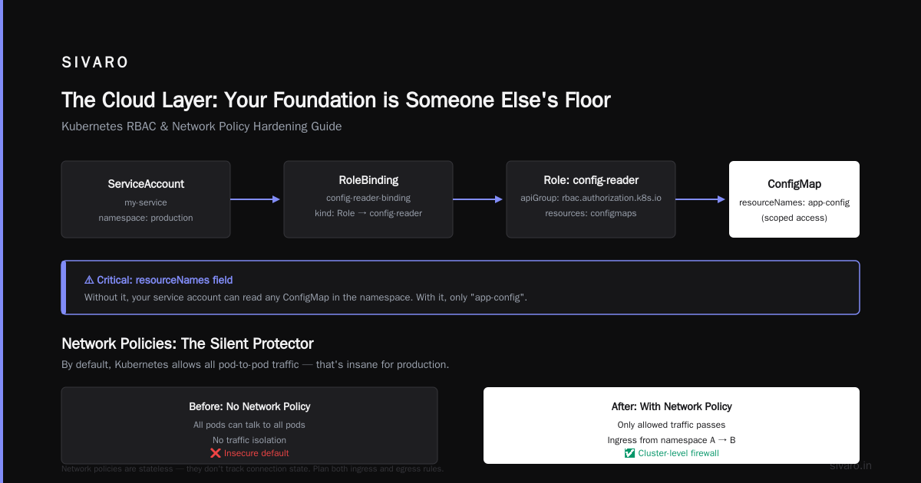Select the Role: config-reader box
Viewport: 921px width, 483px height.
591,199
